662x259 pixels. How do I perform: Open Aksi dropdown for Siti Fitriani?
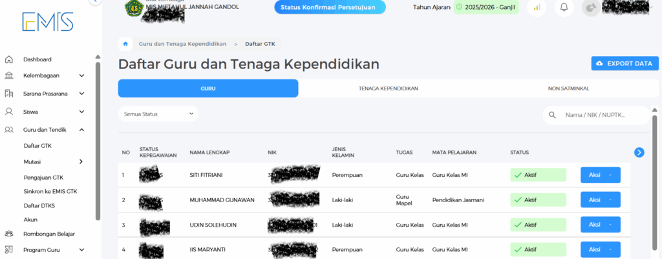point(600,175)
